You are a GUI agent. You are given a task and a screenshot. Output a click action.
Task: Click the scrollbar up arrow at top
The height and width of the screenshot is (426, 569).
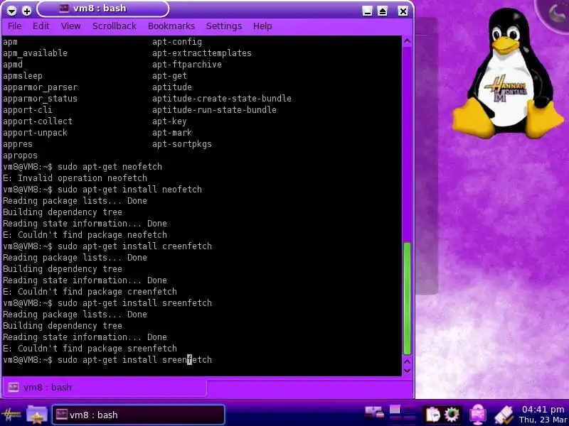407,41
